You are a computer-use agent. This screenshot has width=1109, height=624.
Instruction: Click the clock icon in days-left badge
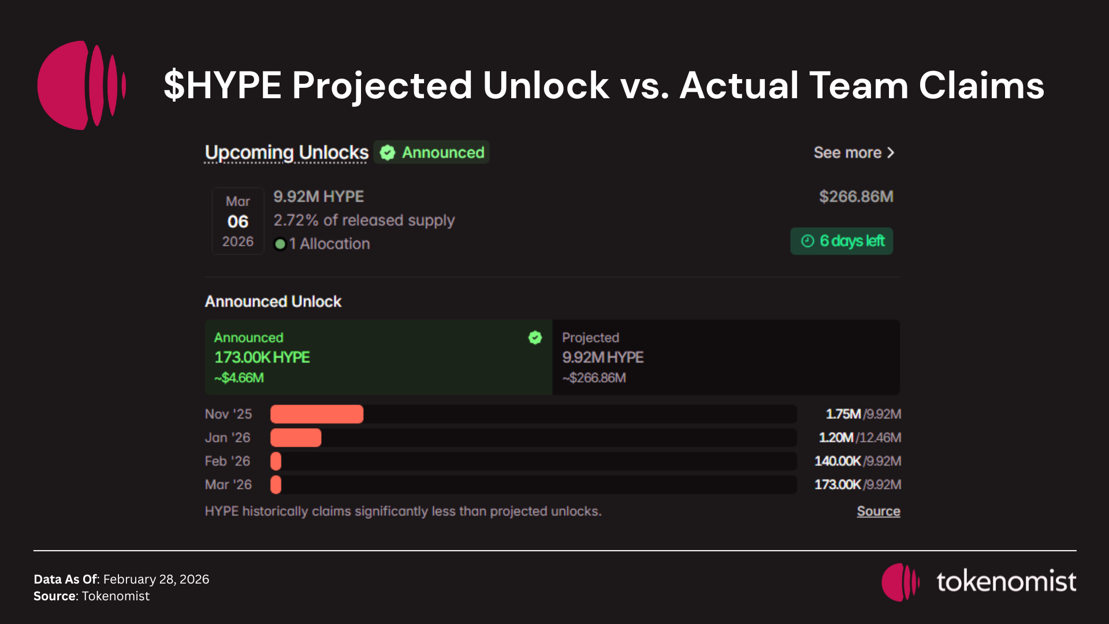tap(807, 241)
